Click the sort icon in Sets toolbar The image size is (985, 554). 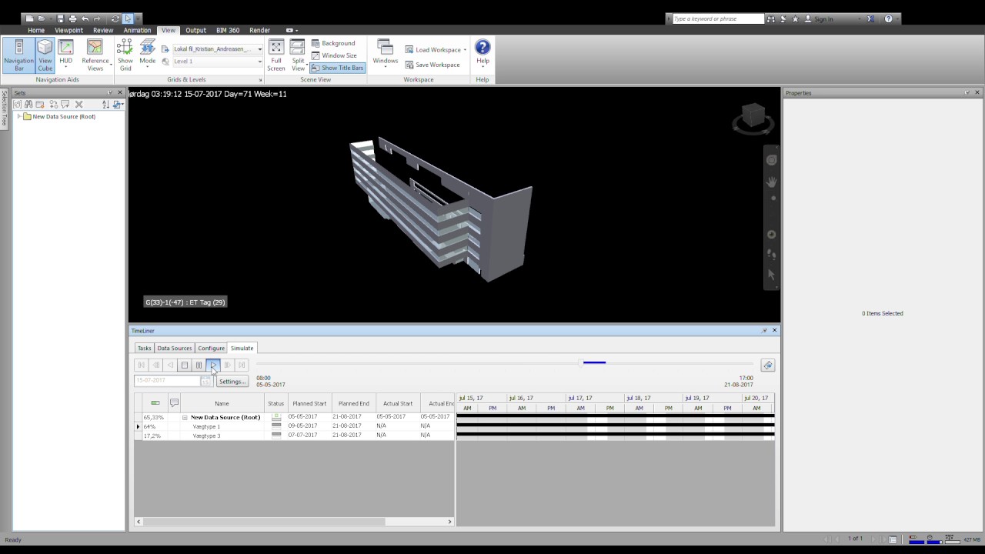106,104
